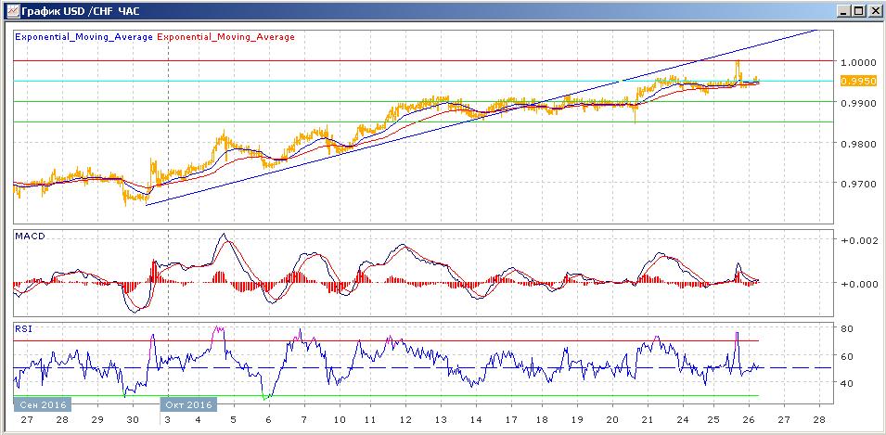Click the RSI 80 axis label
Viewport: 886px width, 435px height.
click(847, 328)
